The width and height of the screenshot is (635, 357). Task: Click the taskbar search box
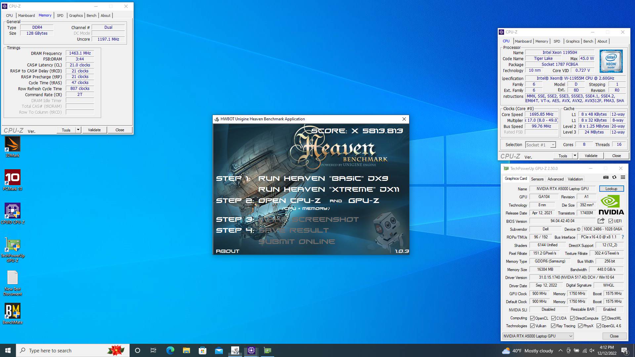(x=73, y=350)
